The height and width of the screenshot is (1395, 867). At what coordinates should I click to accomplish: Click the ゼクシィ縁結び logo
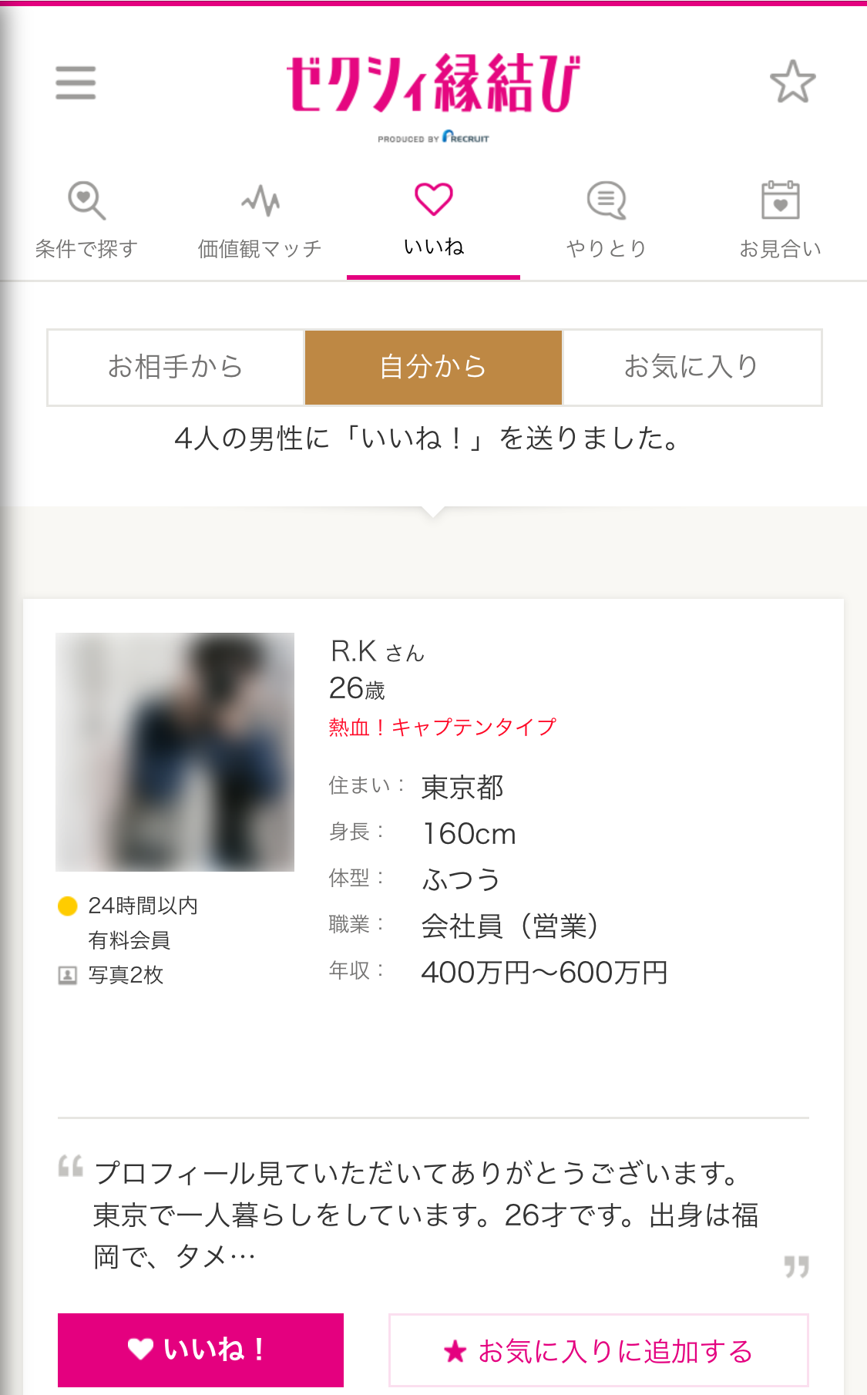click(x=433, y=85)
